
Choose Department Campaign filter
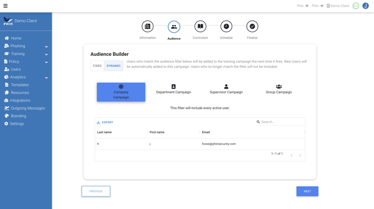(173, 90)
